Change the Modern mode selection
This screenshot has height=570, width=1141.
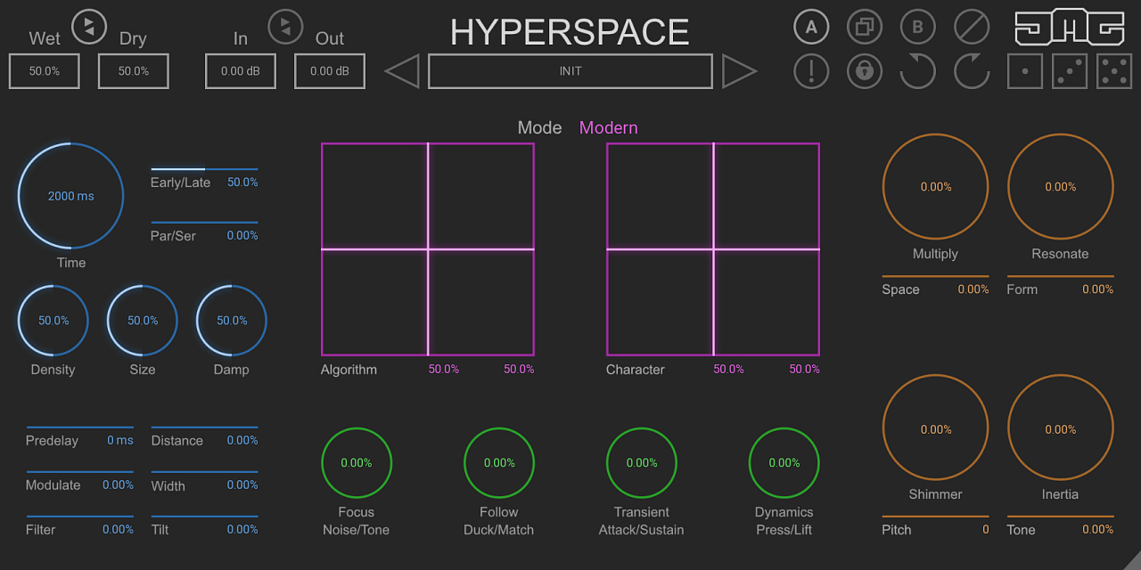coord(608,127)
